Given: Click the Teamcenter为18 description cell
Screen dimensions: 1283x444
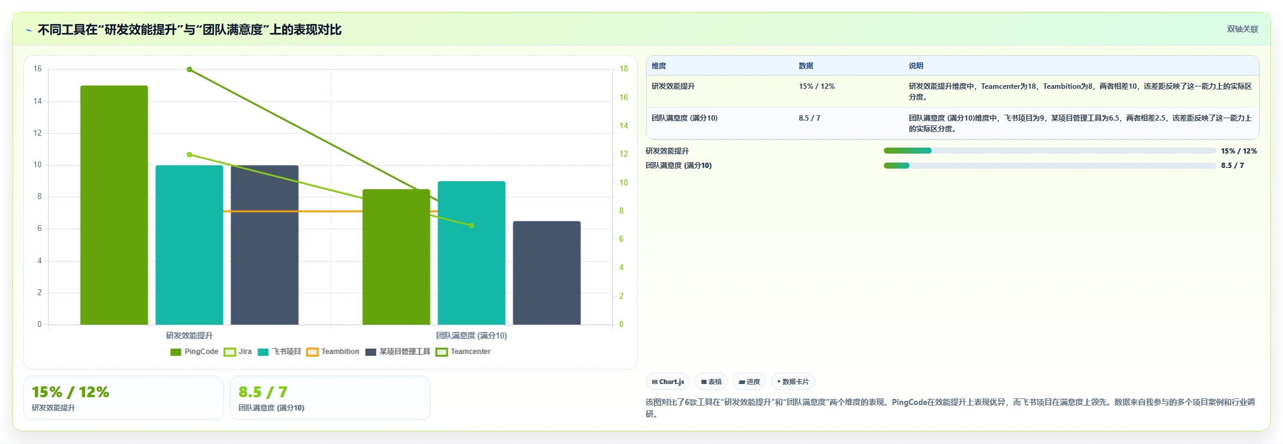Looking at the screenshot, I should pos(1080,91).
